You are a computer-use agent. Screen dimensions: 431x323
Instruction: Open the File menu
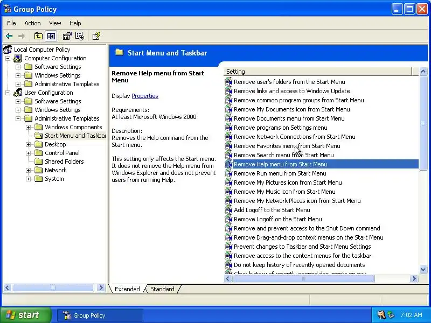coord(11,23)
